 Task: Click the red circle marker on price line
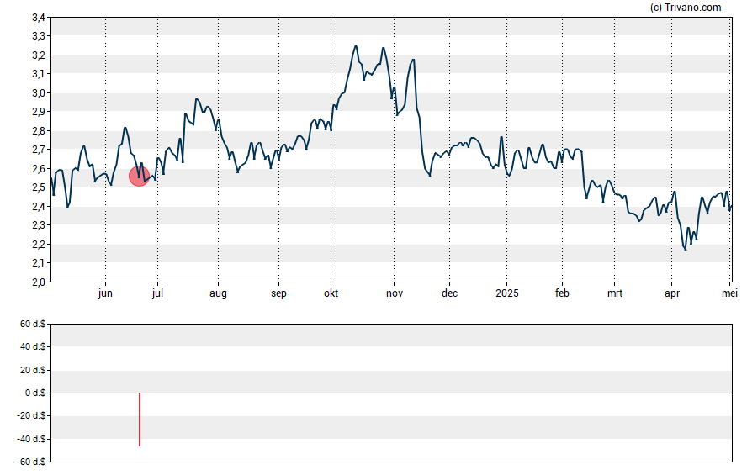click(139, 176)
